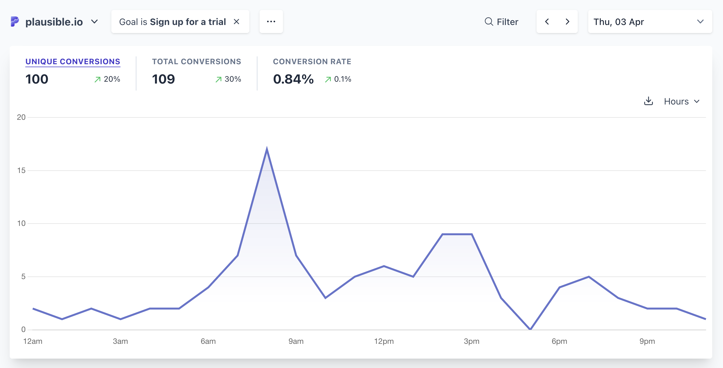Click the 5pm zero point on the chart
The height and width of the screenshot is (368, 723).
coord(530,329)
